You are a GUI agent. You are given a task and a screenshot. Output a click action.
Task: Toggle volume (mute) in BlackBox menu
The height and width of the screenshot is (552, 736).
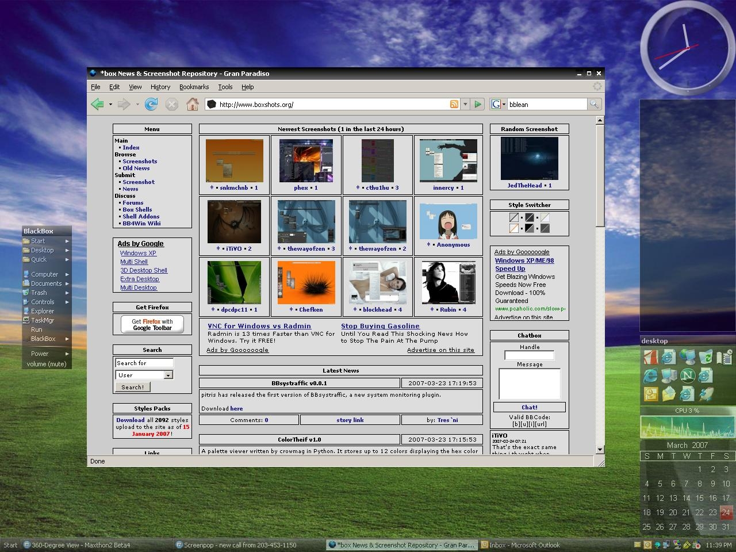(47, 364)
